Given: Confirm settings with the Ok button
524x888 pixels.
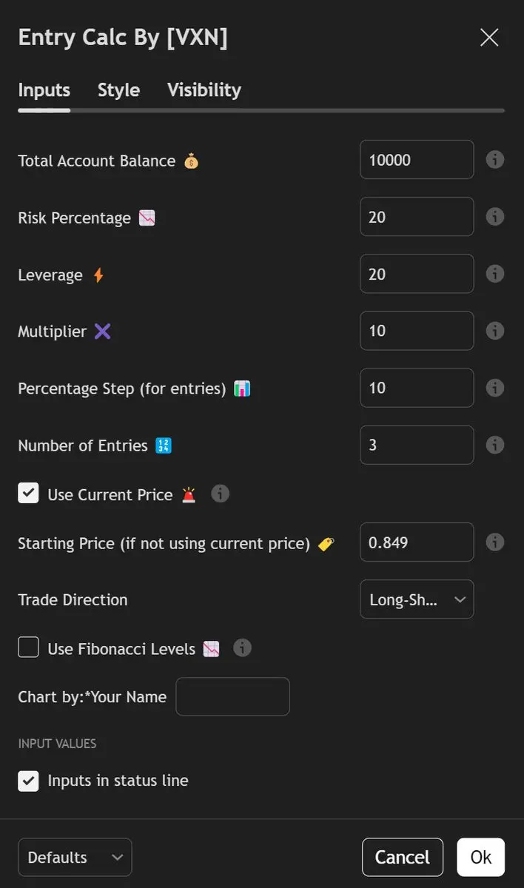Looking at the screenshot, I should (x=481, y=857).
